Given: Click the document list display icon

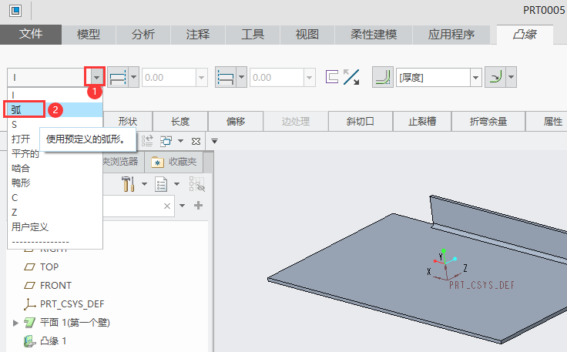Looking at the screenshot, I should coord(161,184).
